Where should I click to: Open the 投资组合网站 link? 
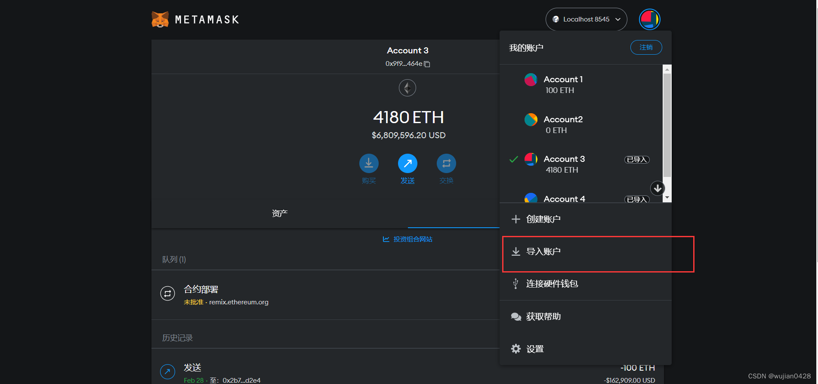(x=407, y=239)
